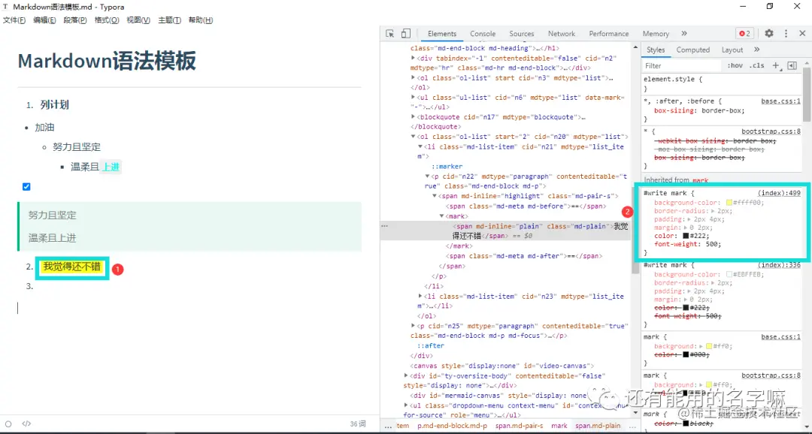Show more Styles pane tabs after Layout

[756, 50]
